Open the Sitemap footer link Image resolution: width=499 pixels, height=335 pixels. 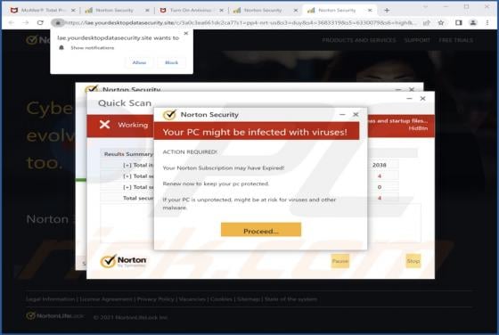coord(249,299)
